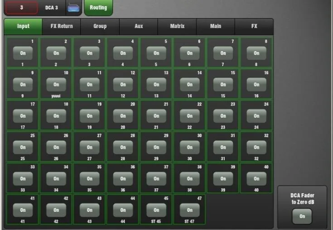Toggle input channel 18 On button
This screenshot has height=230, width=333.
56,116
